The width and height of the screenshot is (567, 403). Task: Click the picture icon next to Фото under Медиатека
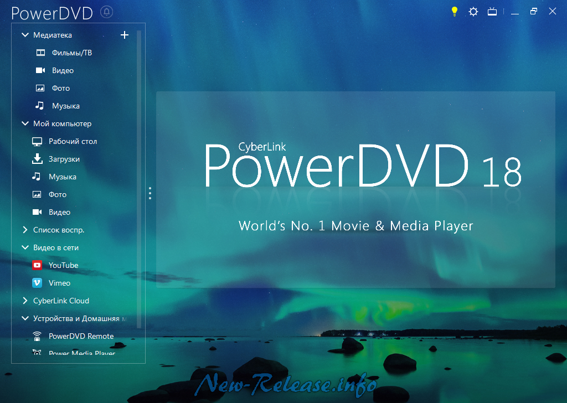click(40, 88)
